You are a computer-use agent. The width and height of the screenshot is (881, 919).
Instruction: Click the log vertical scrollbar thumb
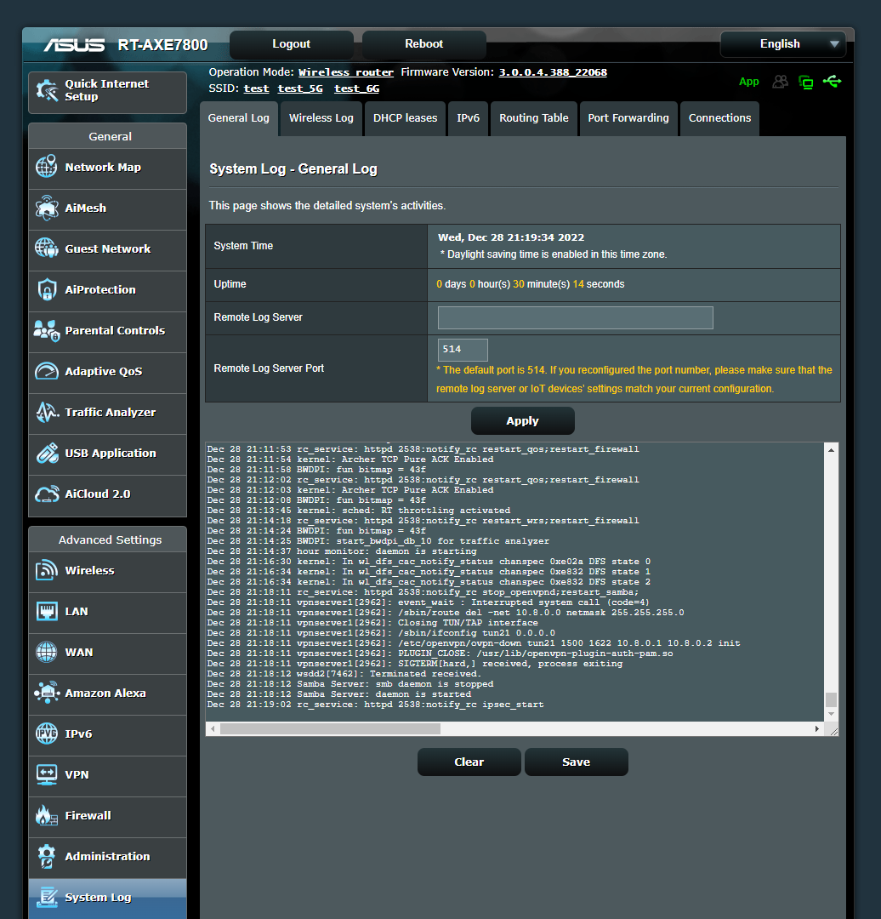tap(831, 699)
